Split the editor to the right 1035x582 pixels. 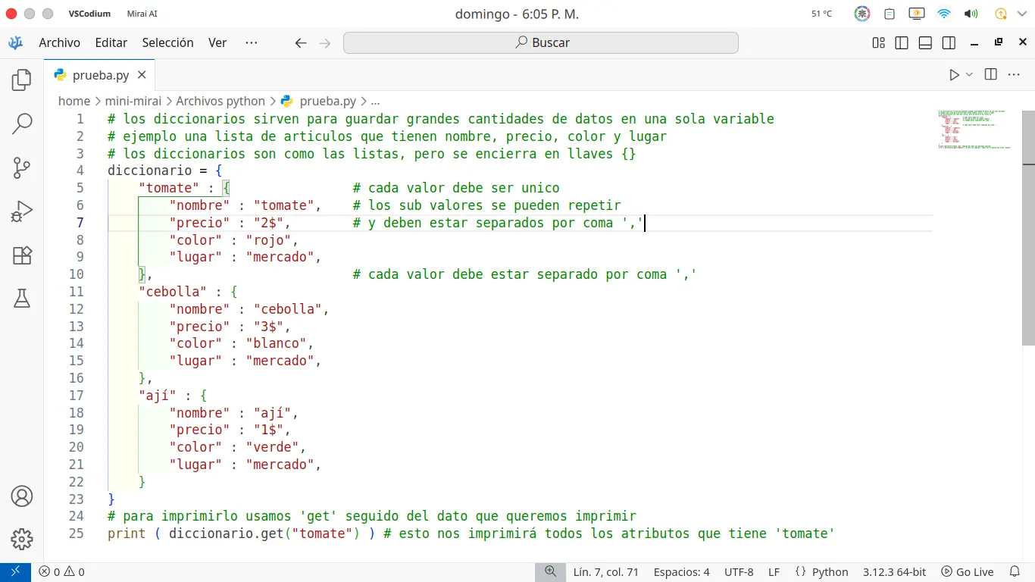[990, 74]
